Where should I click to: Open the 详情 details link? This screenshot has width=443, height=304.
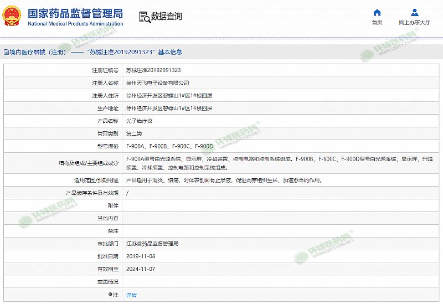(x=131, y=295)
